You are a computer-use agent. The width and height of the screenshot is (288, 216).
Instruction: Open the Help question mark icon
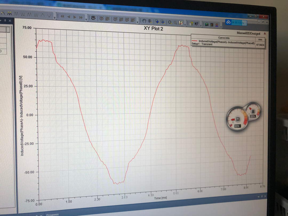(191, 23)
